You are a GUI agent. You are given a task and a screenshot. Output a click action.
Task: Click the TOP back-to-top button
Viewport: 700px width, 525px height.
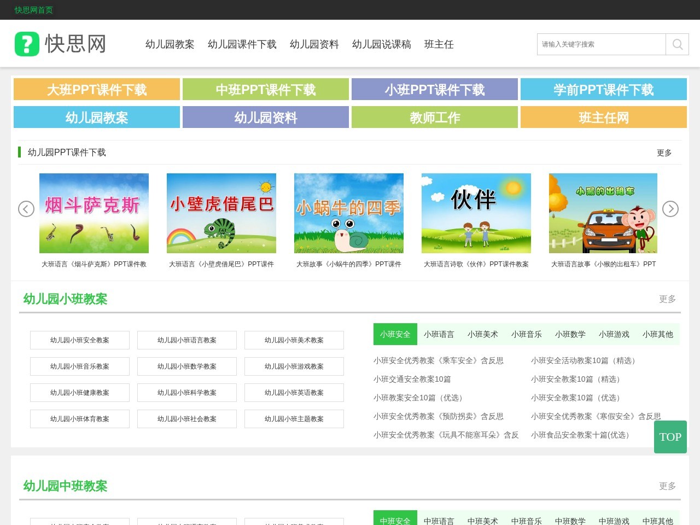click(670, 436)
